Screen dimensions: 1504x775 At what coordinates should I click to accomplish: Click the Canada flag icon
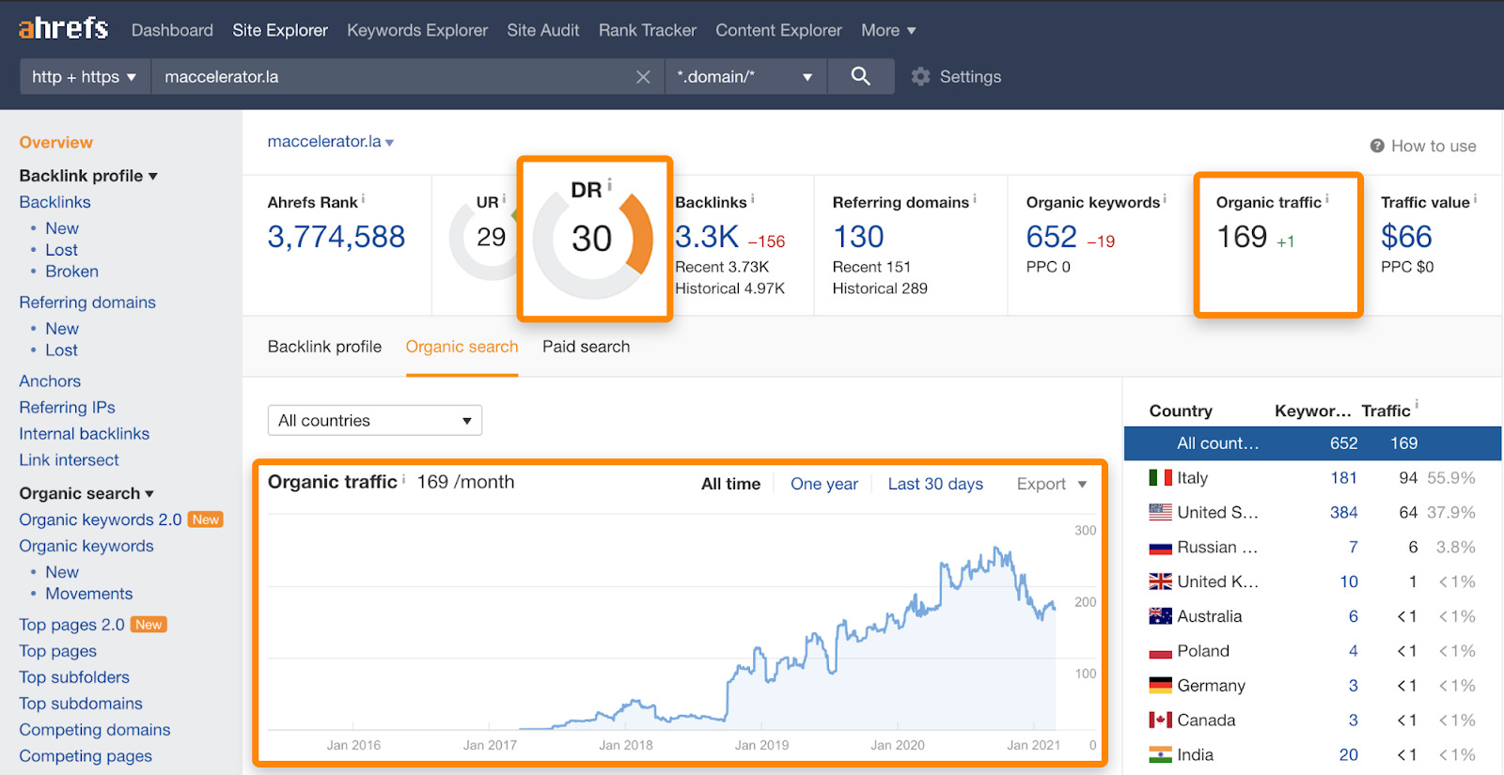[x=1160, y=721]
